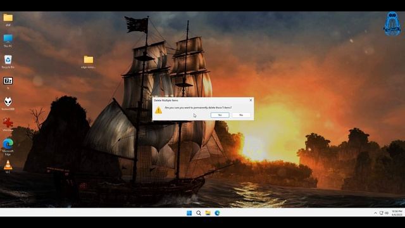This screenshot has width=405, height=228.
Task: Select the This PC desktop icon
Action: [x=8, y=41]
